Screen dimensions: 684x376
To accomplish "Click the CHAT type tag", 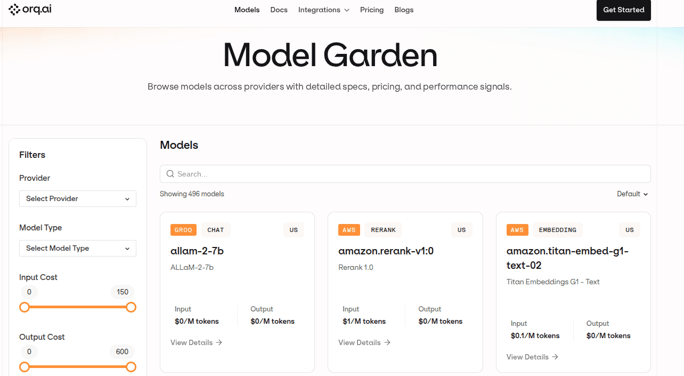I will click(216, 230).
